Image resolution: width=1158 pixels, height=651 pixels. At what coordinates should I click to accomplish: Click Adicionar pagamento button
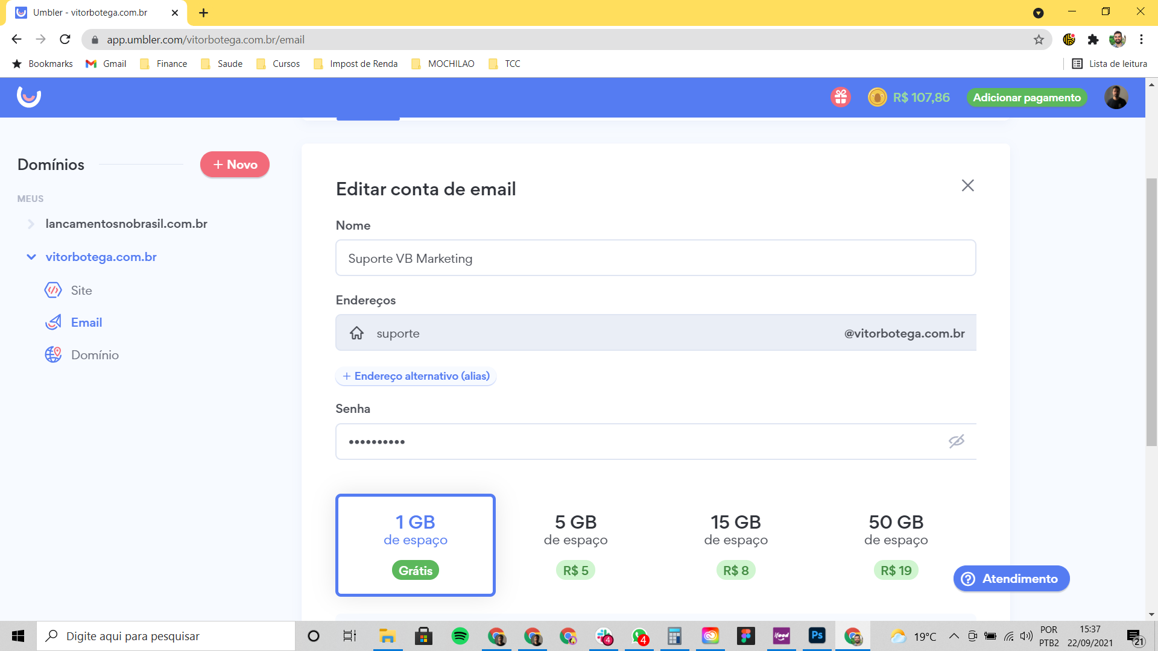click(1027, 98)
